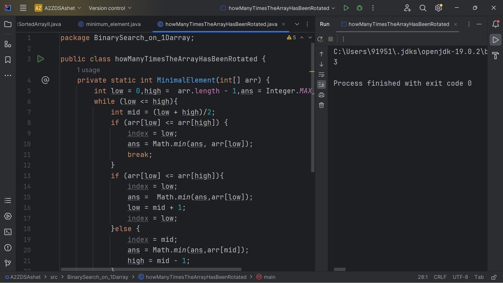This screenshot has height=283, width=503.
Task: Click the editor vertical scrollbar
Action: tap(313, 107)
